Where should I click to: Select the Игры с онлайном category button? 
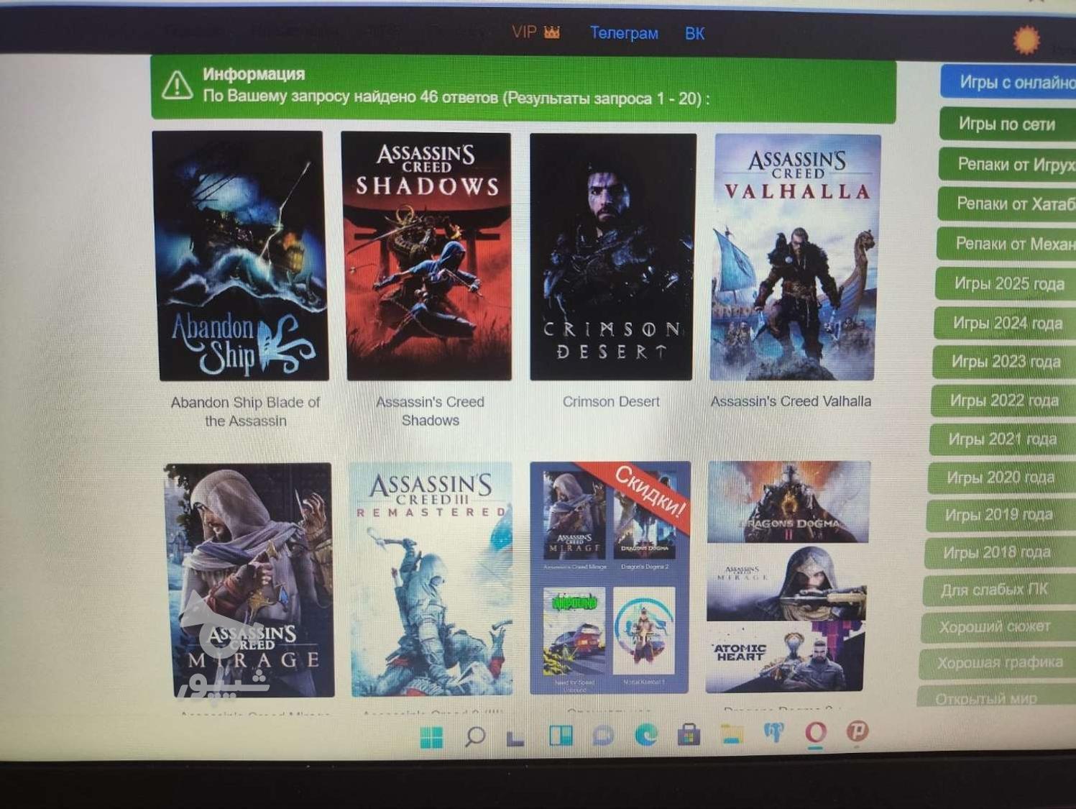click(1013, 83)
